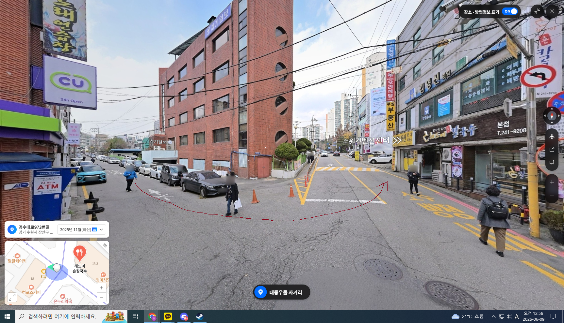
Task: Toggle the IME input mode indicator A
Action: [x=517, y=316]
